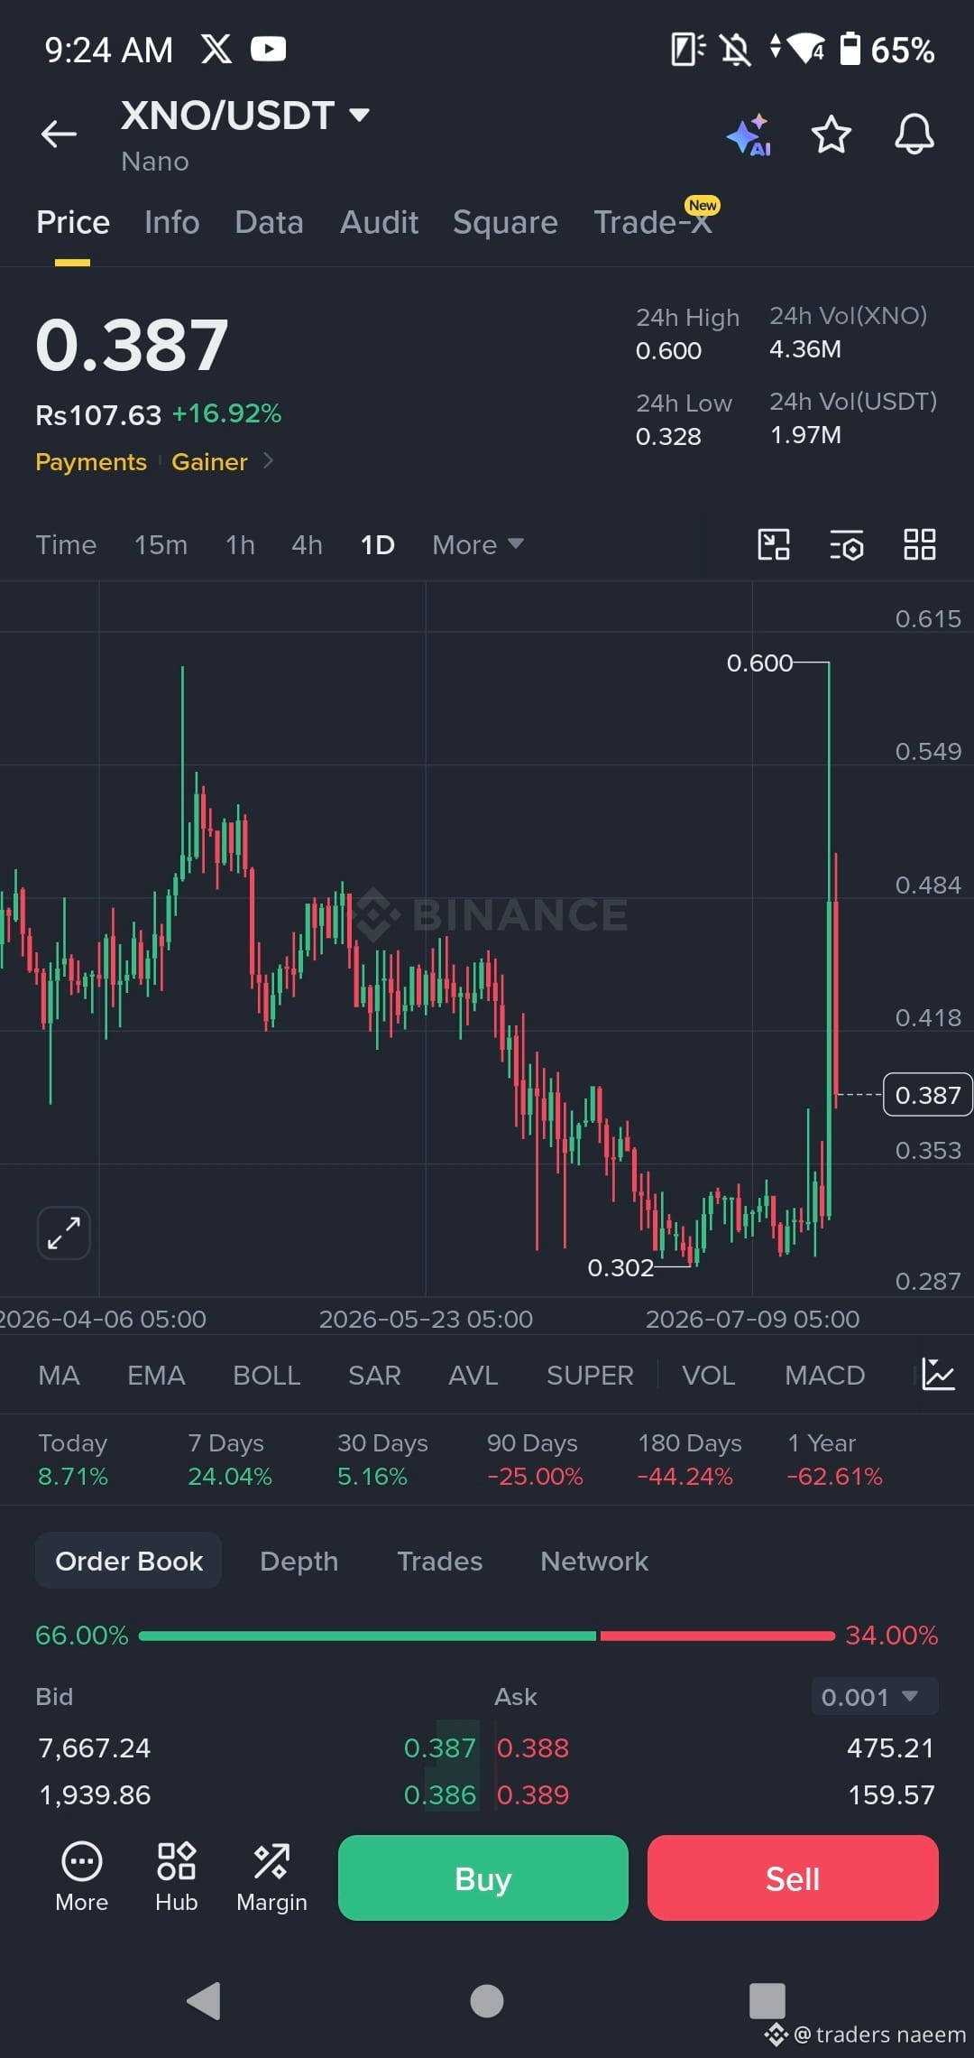Select the 15m chart interval
Viewport: 974px width, 2058px height.
[x=161, y=545]
